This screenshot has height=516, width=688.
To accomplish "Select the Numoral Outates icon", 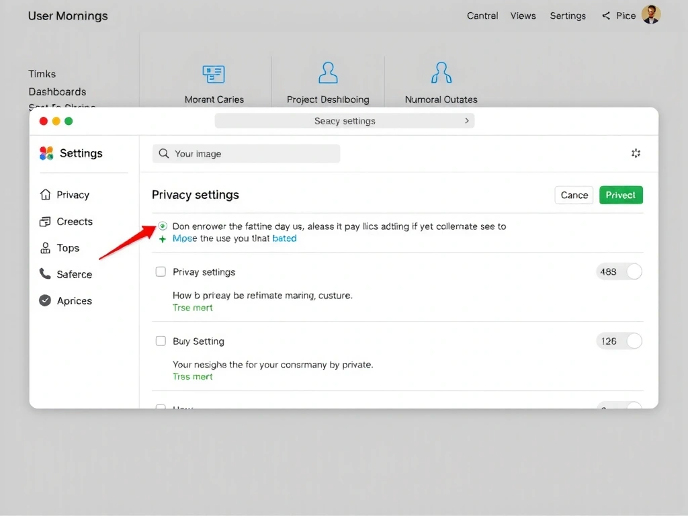I will [x=441, y=73].
